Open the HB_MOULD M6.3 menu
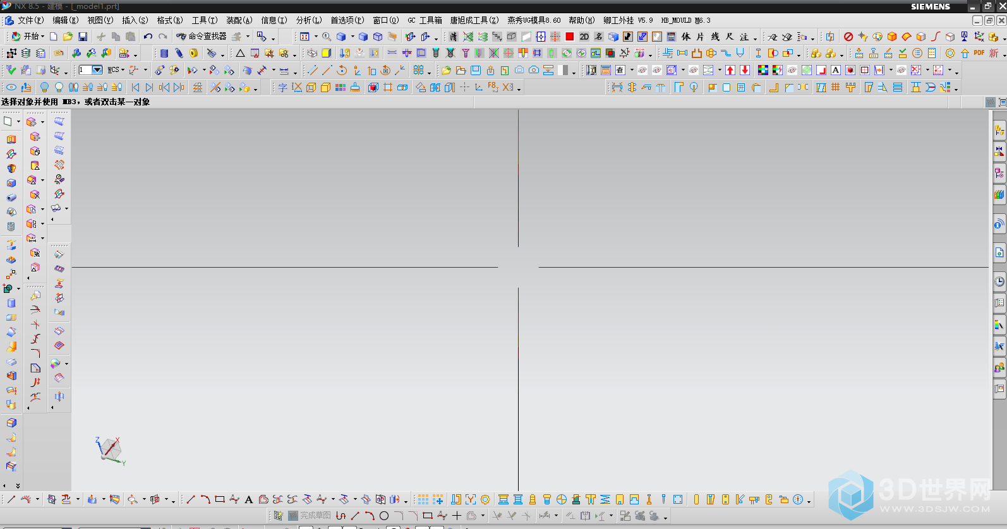Viewport: 1007px width, 529px height. pos(685,20)
